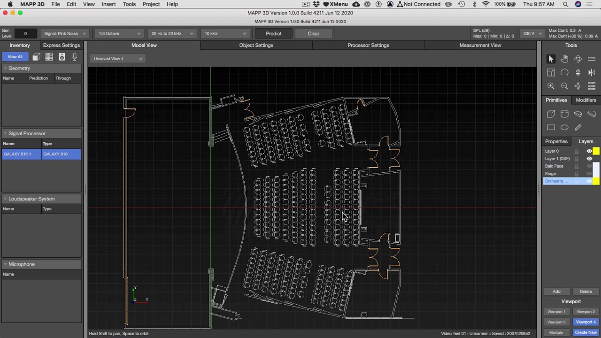Toggle lock on Layer 1 (DXF)
Viewport: 601px width, 338px height.
point(577,159)
